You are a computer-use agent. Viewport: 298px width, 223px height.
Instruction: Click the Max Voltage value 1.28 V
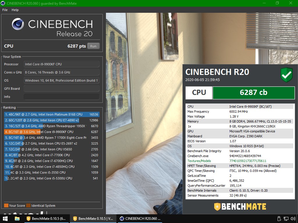point(234,116)
